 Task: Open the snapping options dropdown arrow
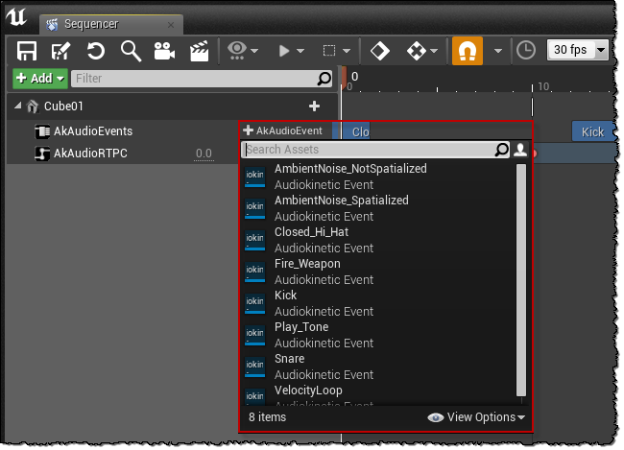pos(498,51)
